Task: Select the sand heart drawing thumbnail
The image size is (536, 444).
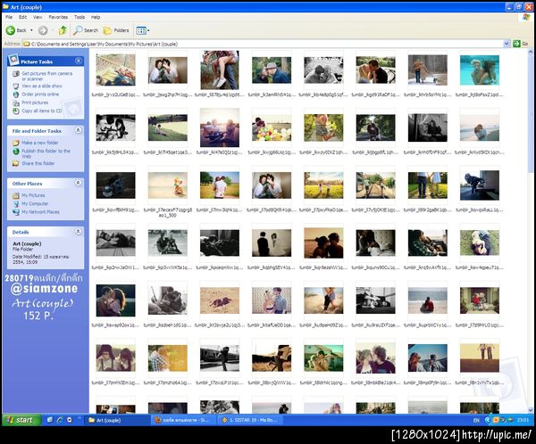Action: pos(220,300)
